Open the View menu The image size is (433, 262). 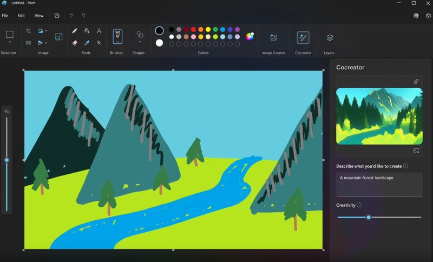pyautogui.click(x=39, y=16)
